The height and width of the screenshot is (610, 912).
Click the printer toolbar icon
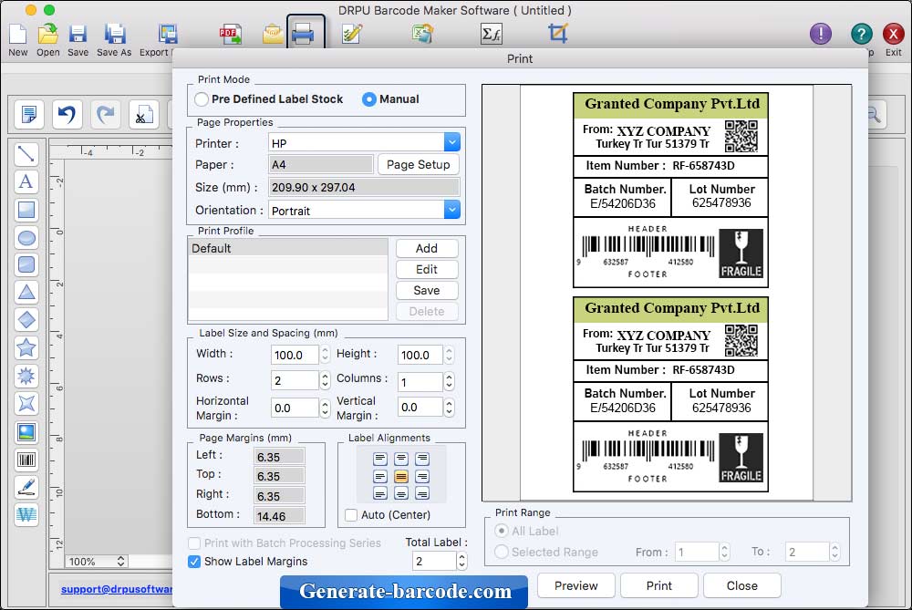303,35
